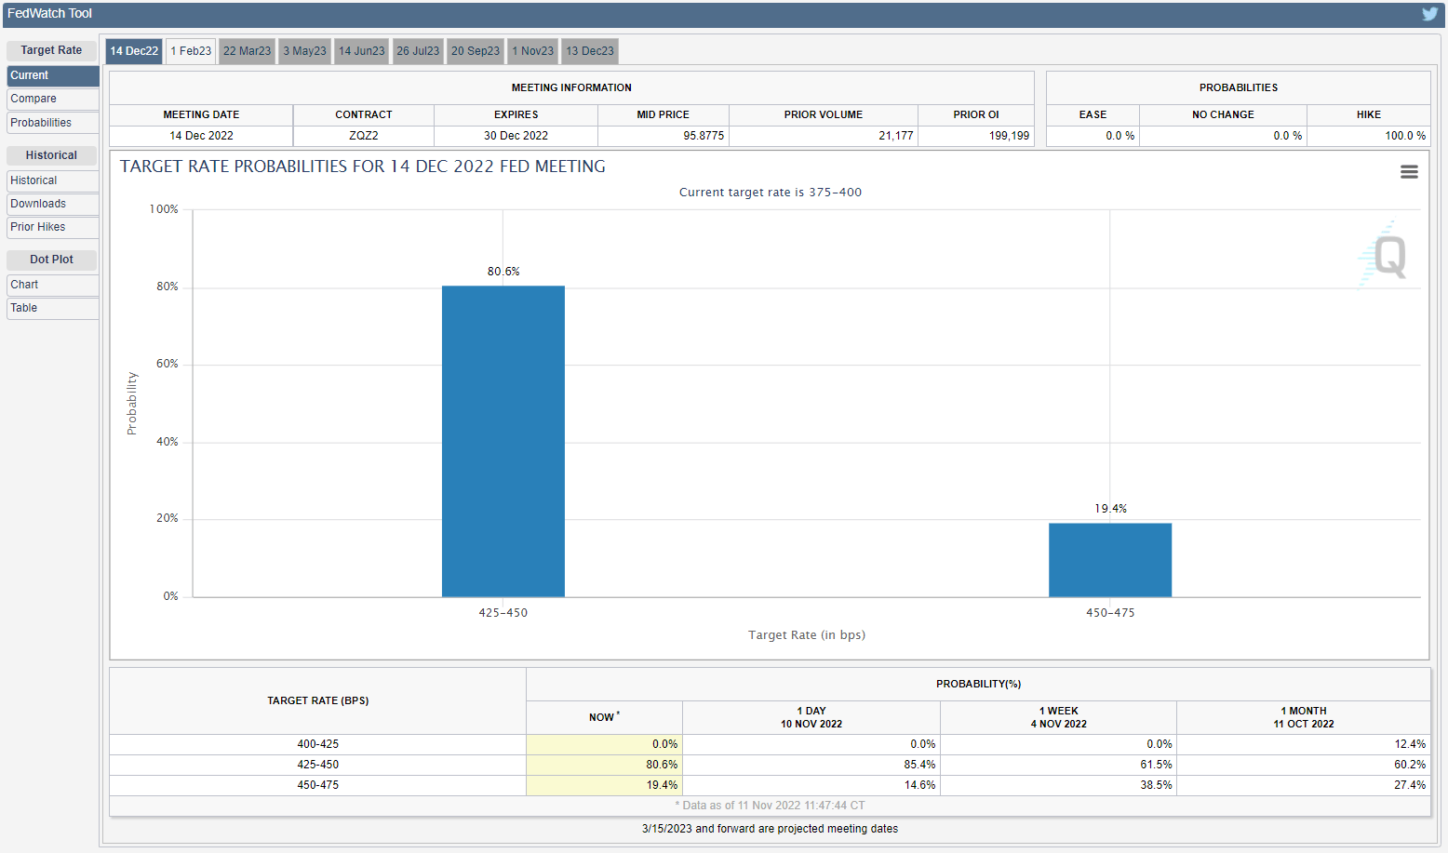Click the 199,199 prior OI value
The image size is (1448, 853).
[1010, 136]
